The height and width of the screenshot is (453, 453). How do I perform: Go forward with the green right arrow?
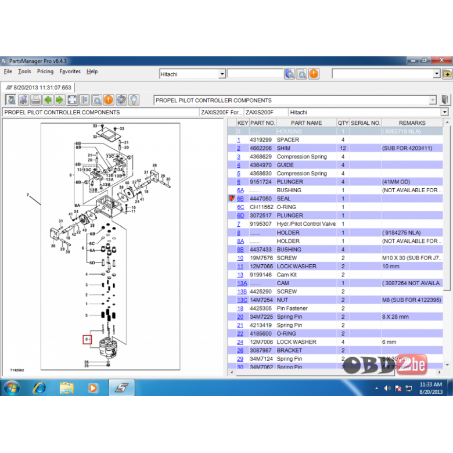click(60, 100)
